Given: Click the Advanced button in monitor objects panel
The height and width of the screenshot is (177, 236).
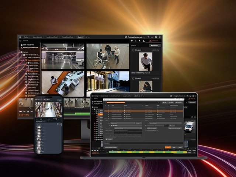Looking at the screenshot, I should point(155,45).
